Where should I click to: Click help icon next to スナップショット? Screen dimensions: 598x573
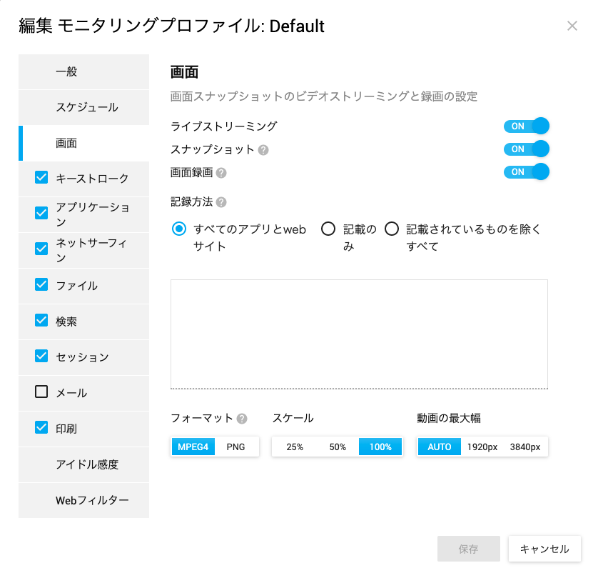(x=263, y=150)
